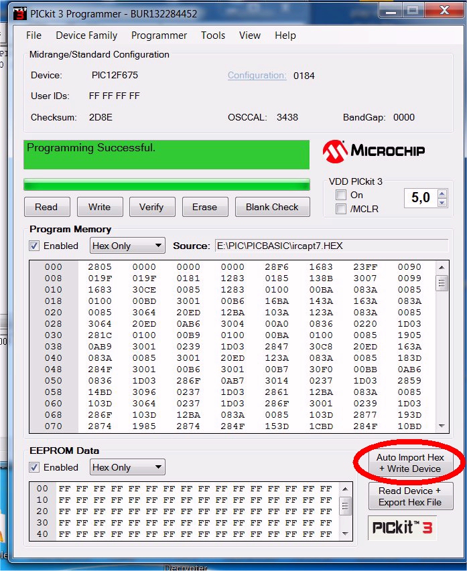Viewport: 467px width, 571px height.
Task: Click address label 038 in Program Memory
Action: [x=53, y=346]
